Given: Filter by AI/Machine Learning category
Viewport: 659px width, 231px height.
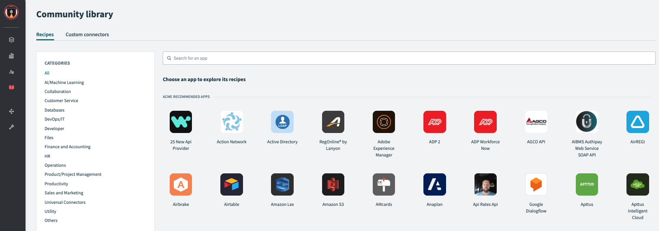Looking at the screenshot, I should point(64,82).
